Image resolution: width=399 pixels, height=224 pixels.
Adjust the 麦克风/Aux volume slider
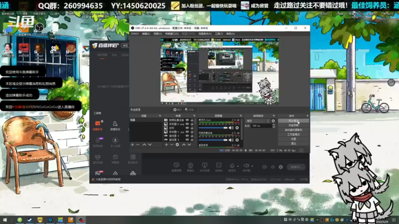coord(213,128)
